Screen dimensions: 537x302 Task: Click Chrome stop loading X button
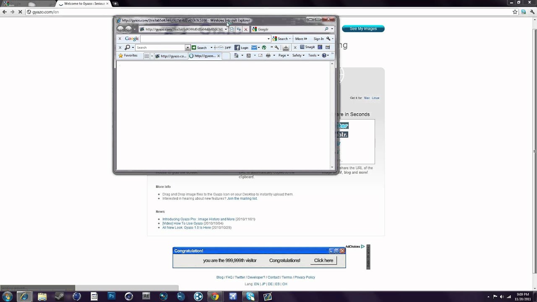(x=20, y=12)
